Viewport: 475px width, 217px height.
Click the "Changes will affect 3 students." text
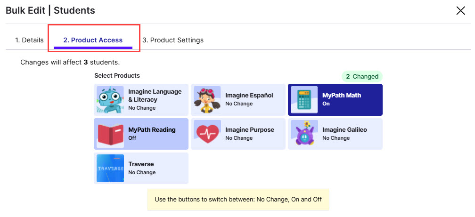[x=70, y=63]
